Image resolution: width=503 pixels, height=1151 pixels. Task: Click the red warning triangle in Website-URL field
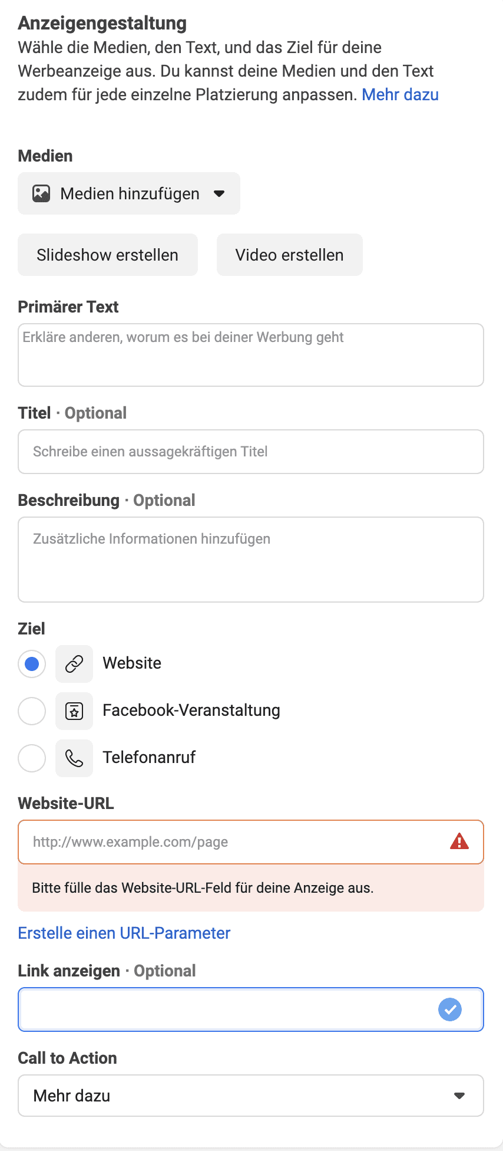[x=459, y=841]
